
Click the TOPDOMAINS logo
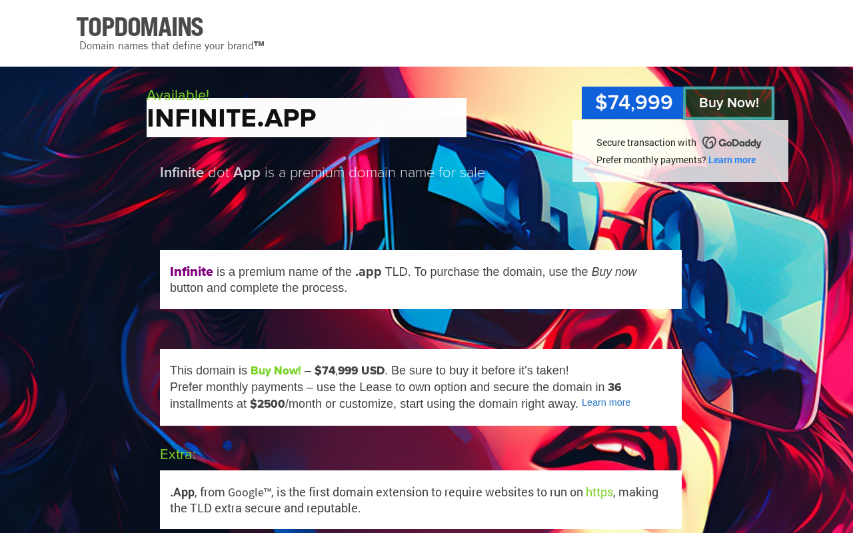(x=140, y=27)
